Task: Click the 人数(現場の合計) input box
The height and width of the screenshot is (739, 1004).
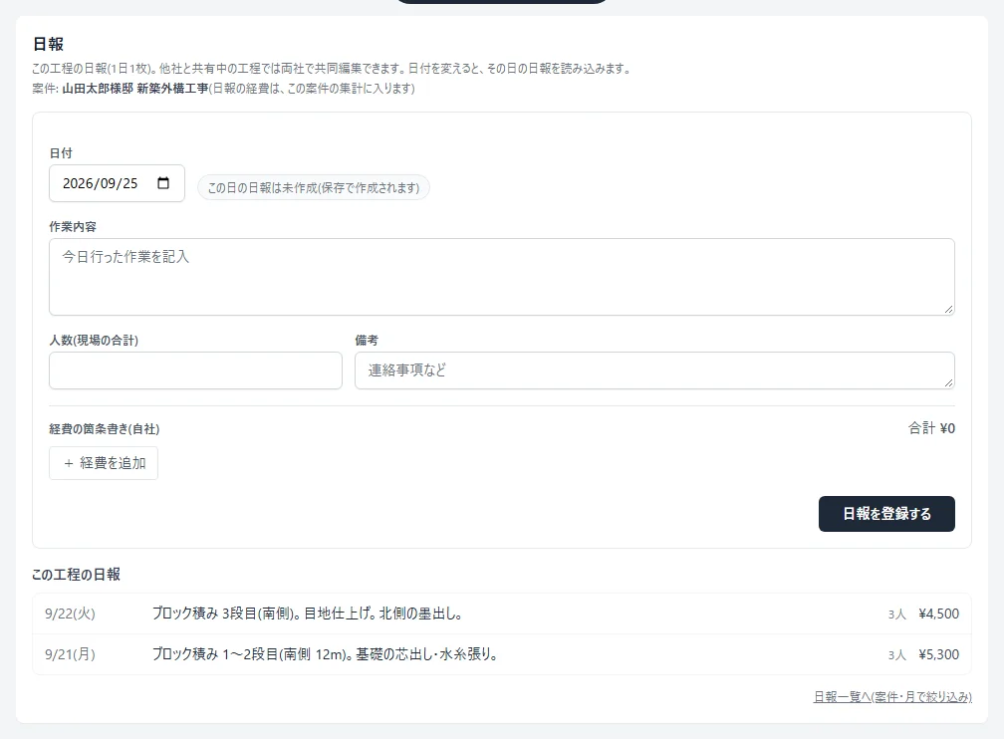Action: tap(196, 370)
